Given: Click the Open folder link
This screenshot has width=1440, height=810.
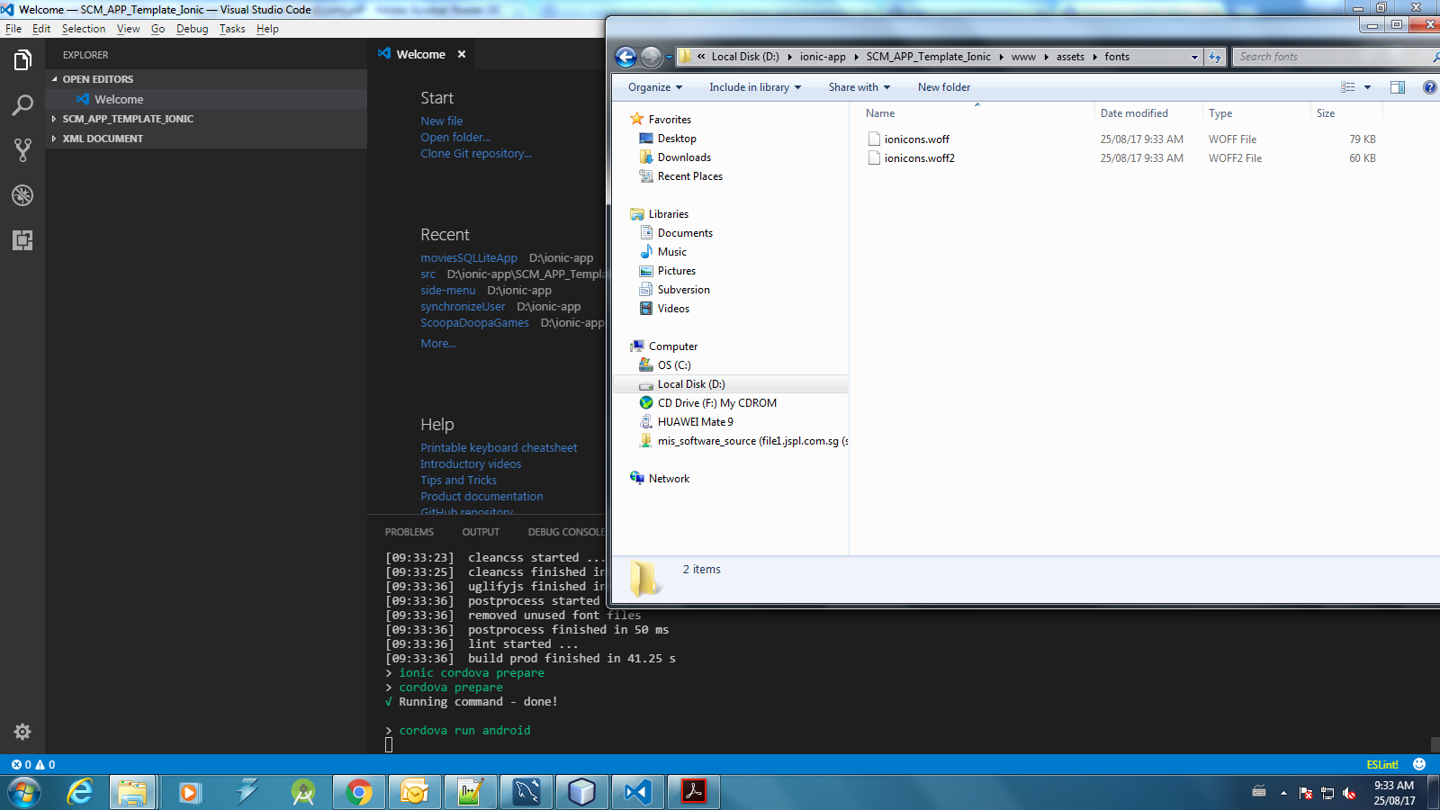Looking at the screenshot, I should 455,137.
